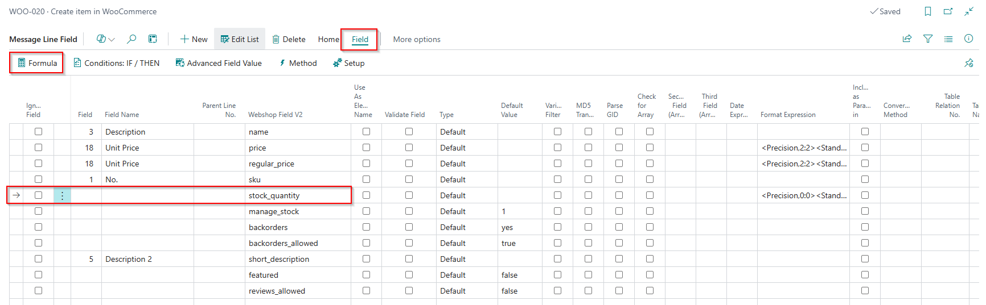
Task: Click the Default Value column header
Action: 512,110
